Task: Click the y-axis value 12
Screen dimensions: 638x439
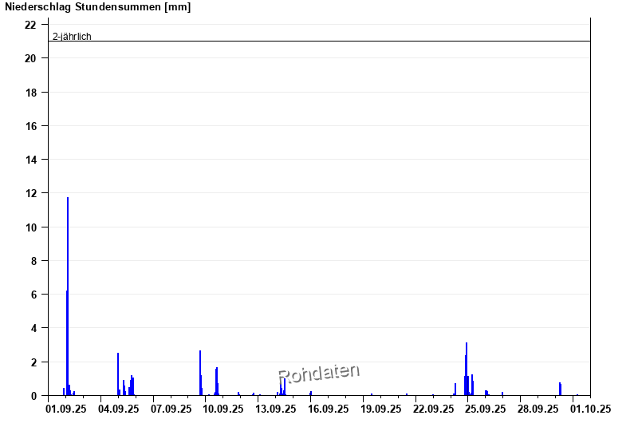Action: pyautogui.click(x=31, y=193)
